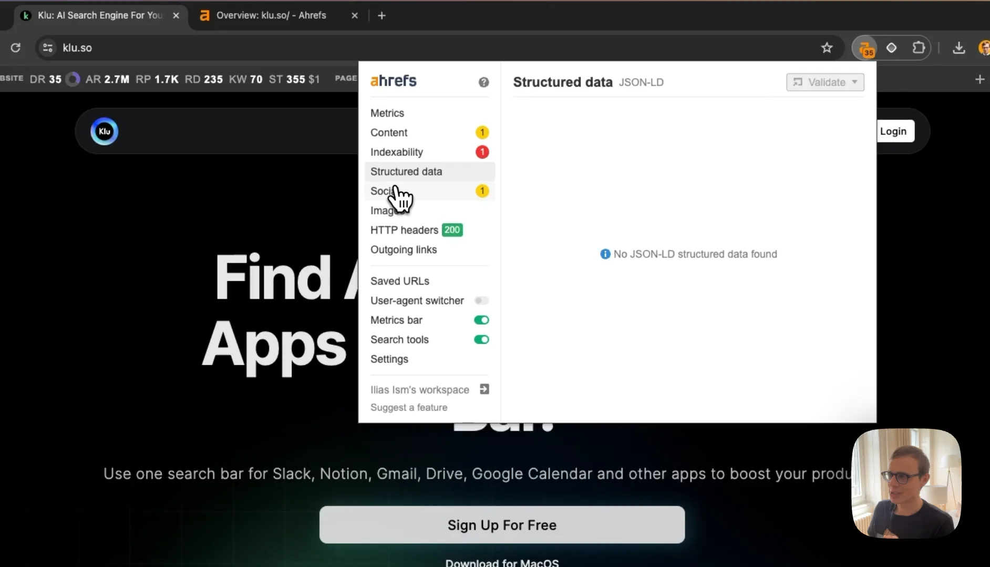990x567 pixels.
Task: Open a new browser tab with plus
Action: point(381,16)
